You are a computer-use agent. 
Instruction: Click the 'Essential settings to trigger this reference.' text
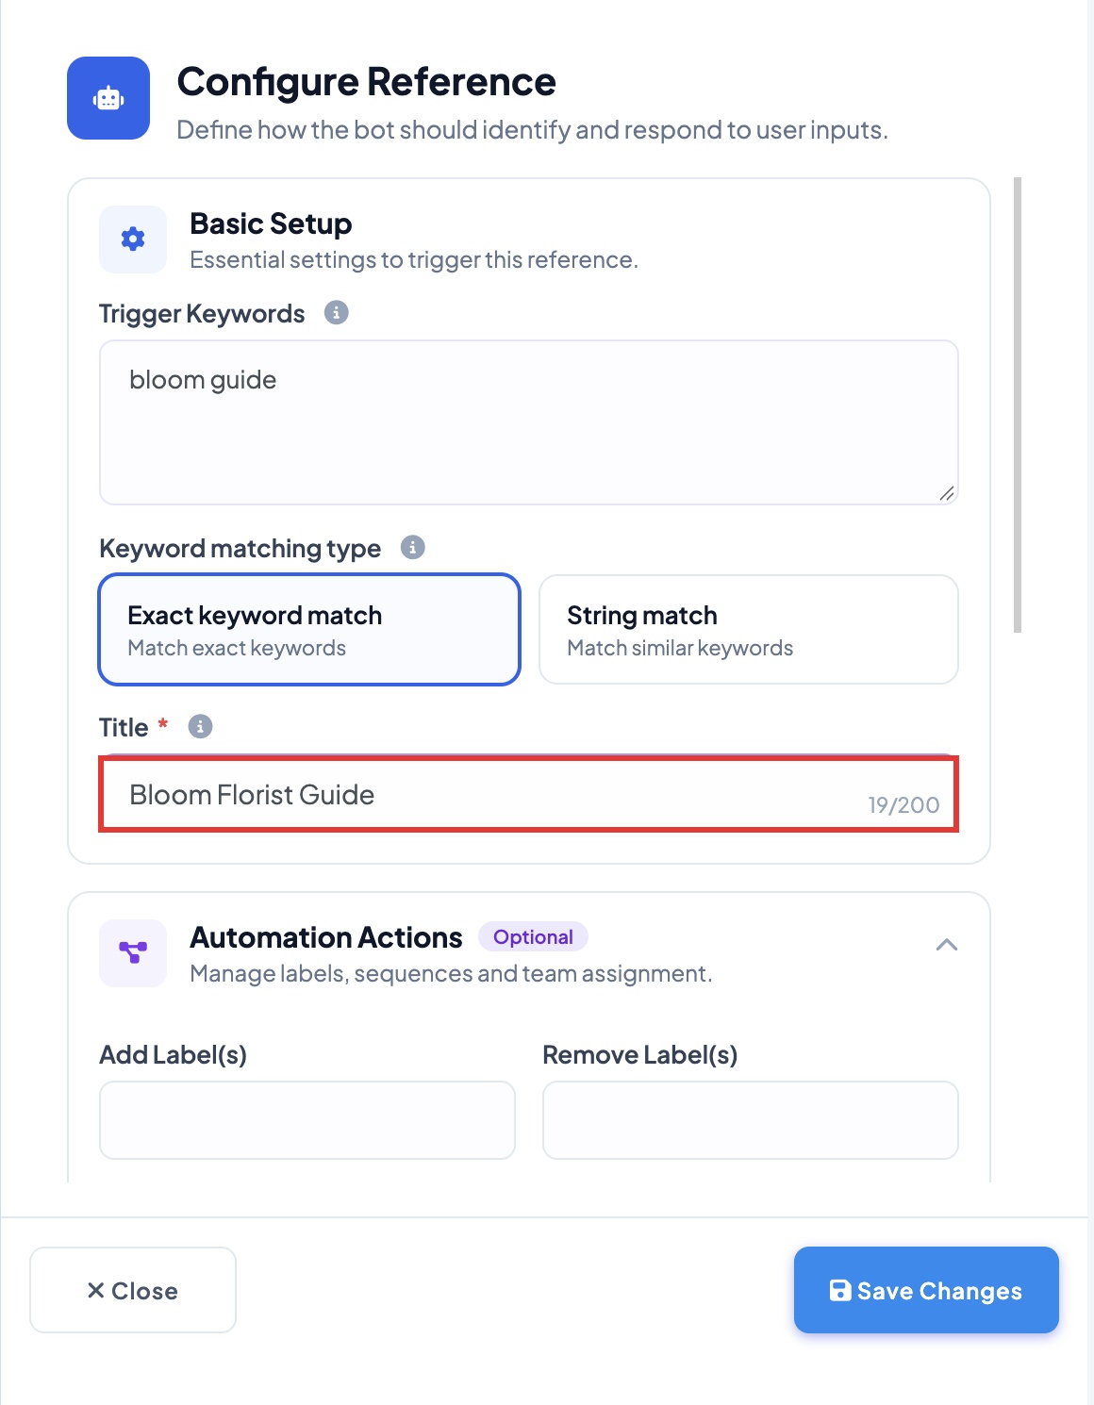(x=414, y=259)
